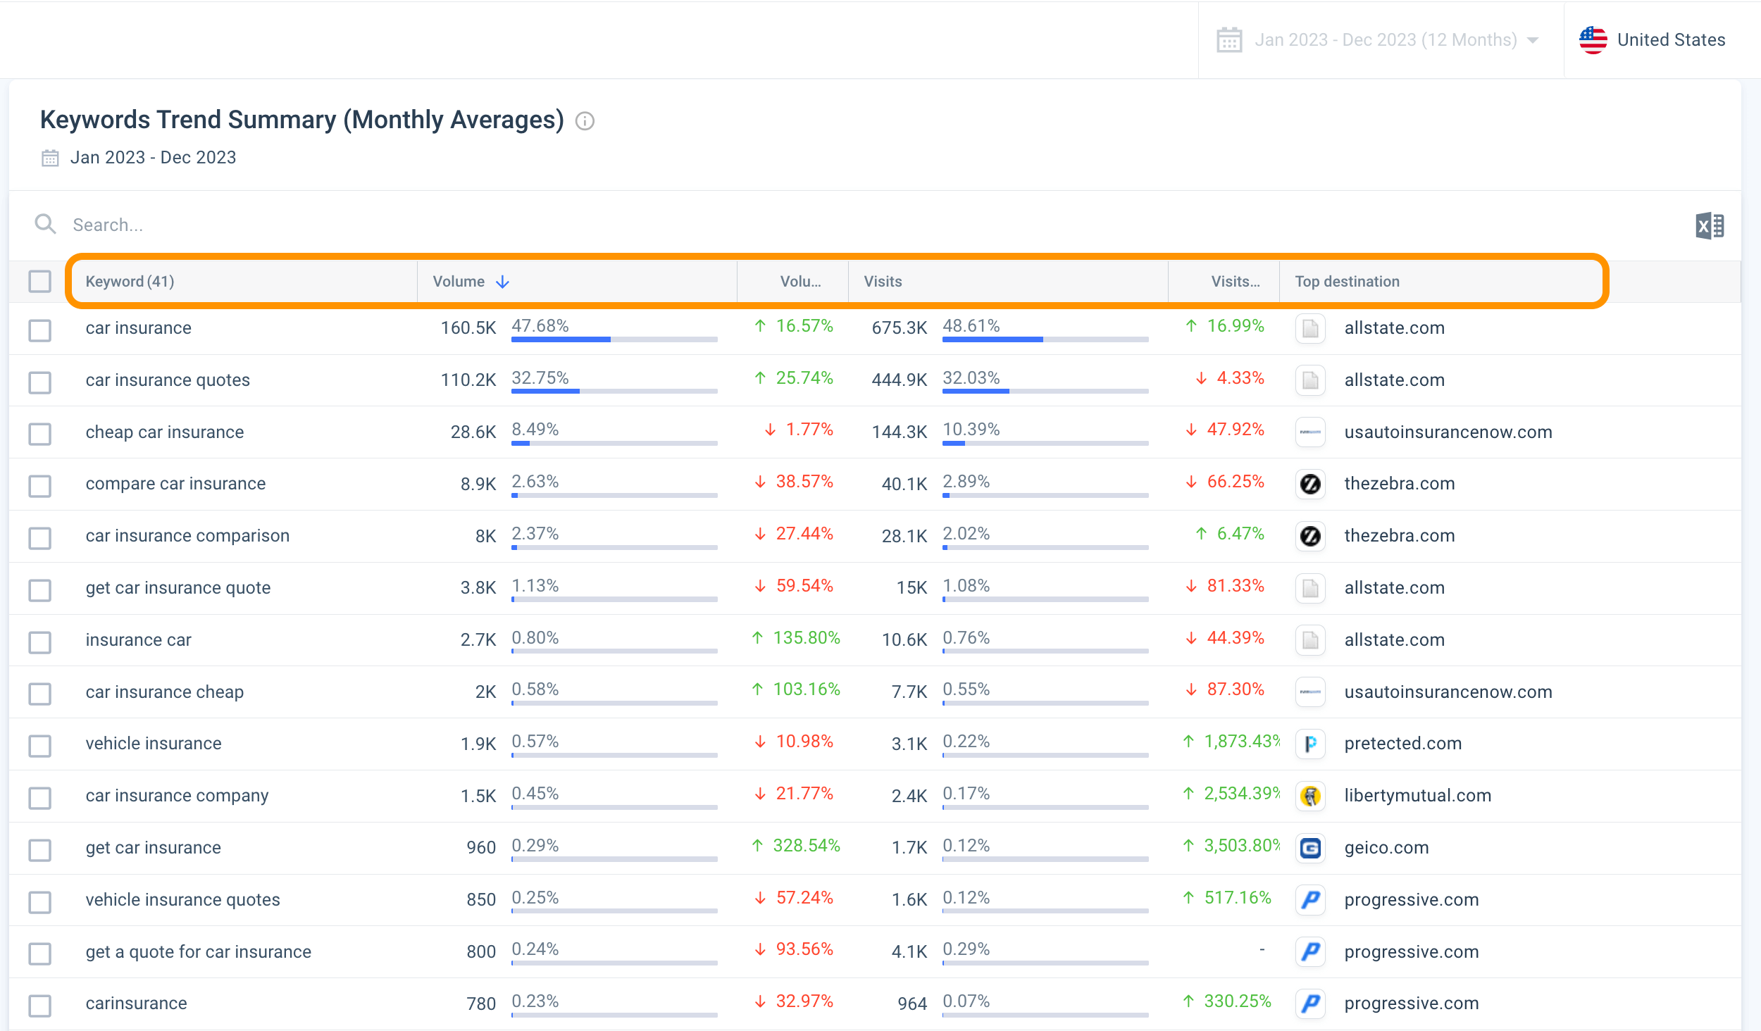
Task: Click the info icon next to Keywords Trend Summary
Action: (584, 120)
